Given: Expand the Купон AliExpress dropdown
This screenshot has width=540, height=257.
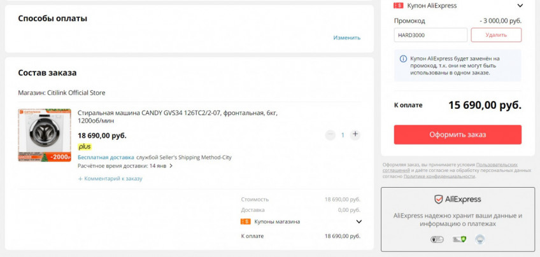Looking at the screenshot, I should [x=520, y=6].
